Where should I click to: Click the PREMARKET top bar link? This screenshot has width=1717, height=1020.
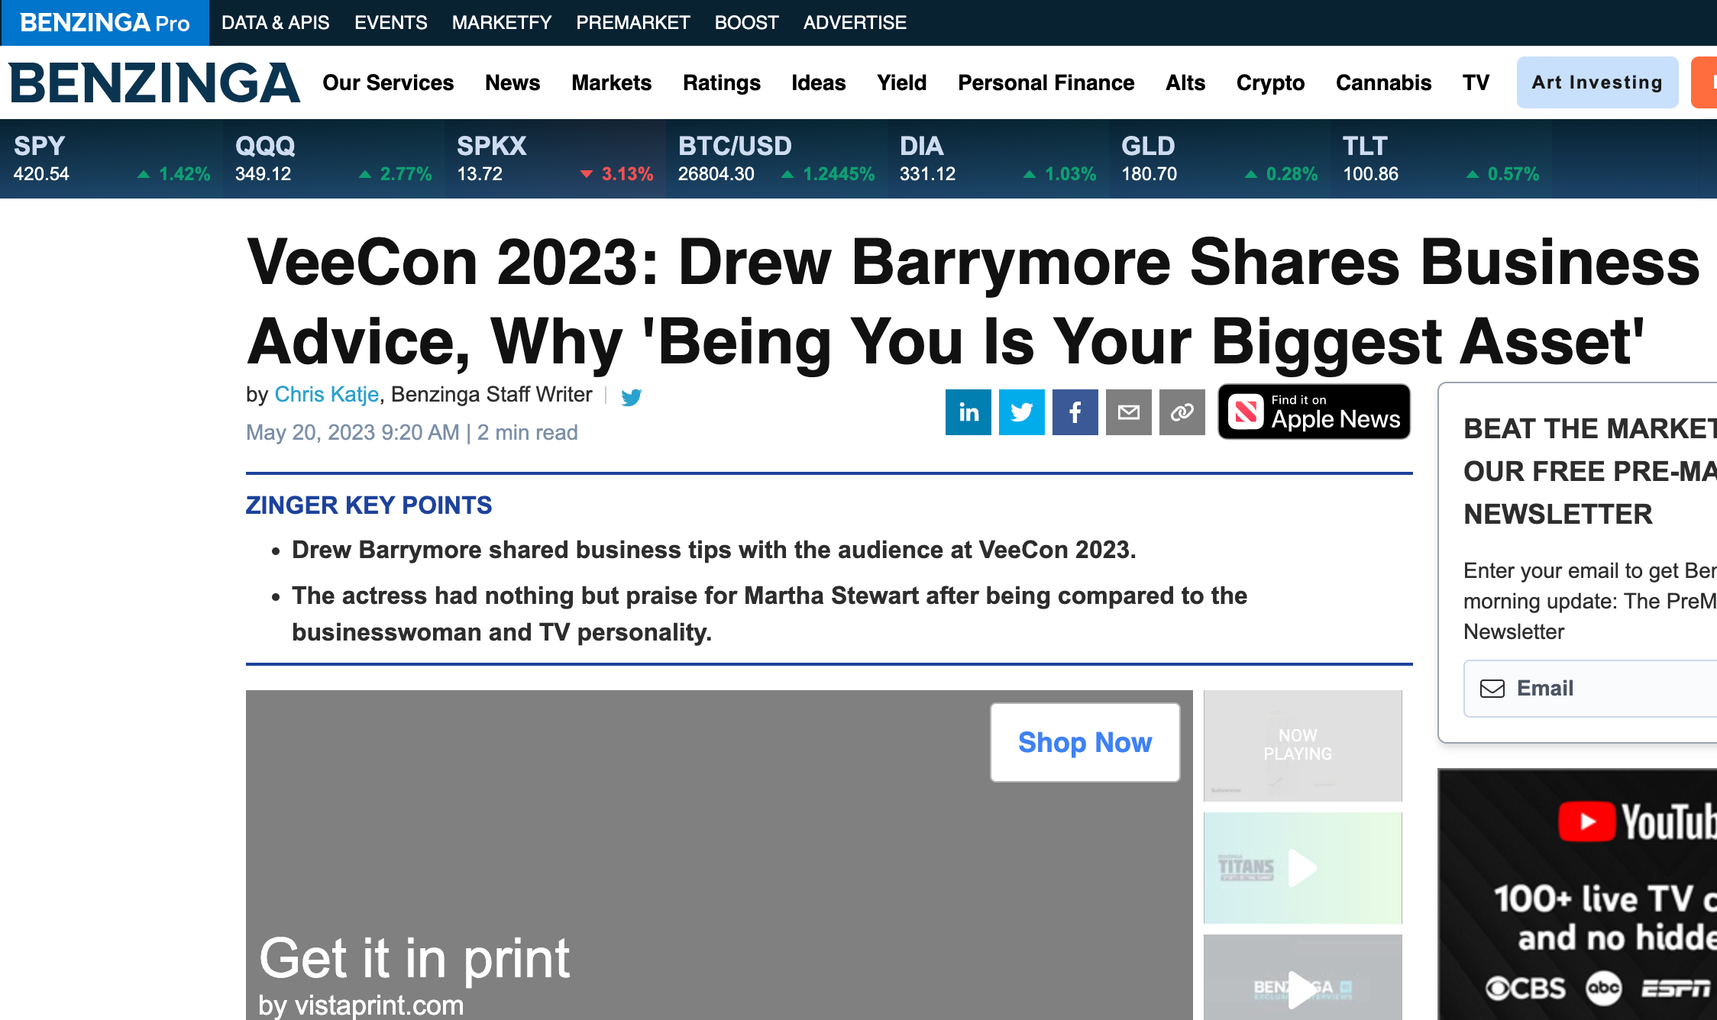coord(632,23)
